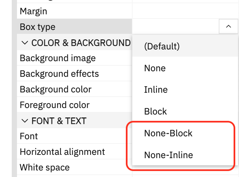The height and width of the screenshot is (177, 239).
Task: Click the Font property row
Action: [74, 136]
